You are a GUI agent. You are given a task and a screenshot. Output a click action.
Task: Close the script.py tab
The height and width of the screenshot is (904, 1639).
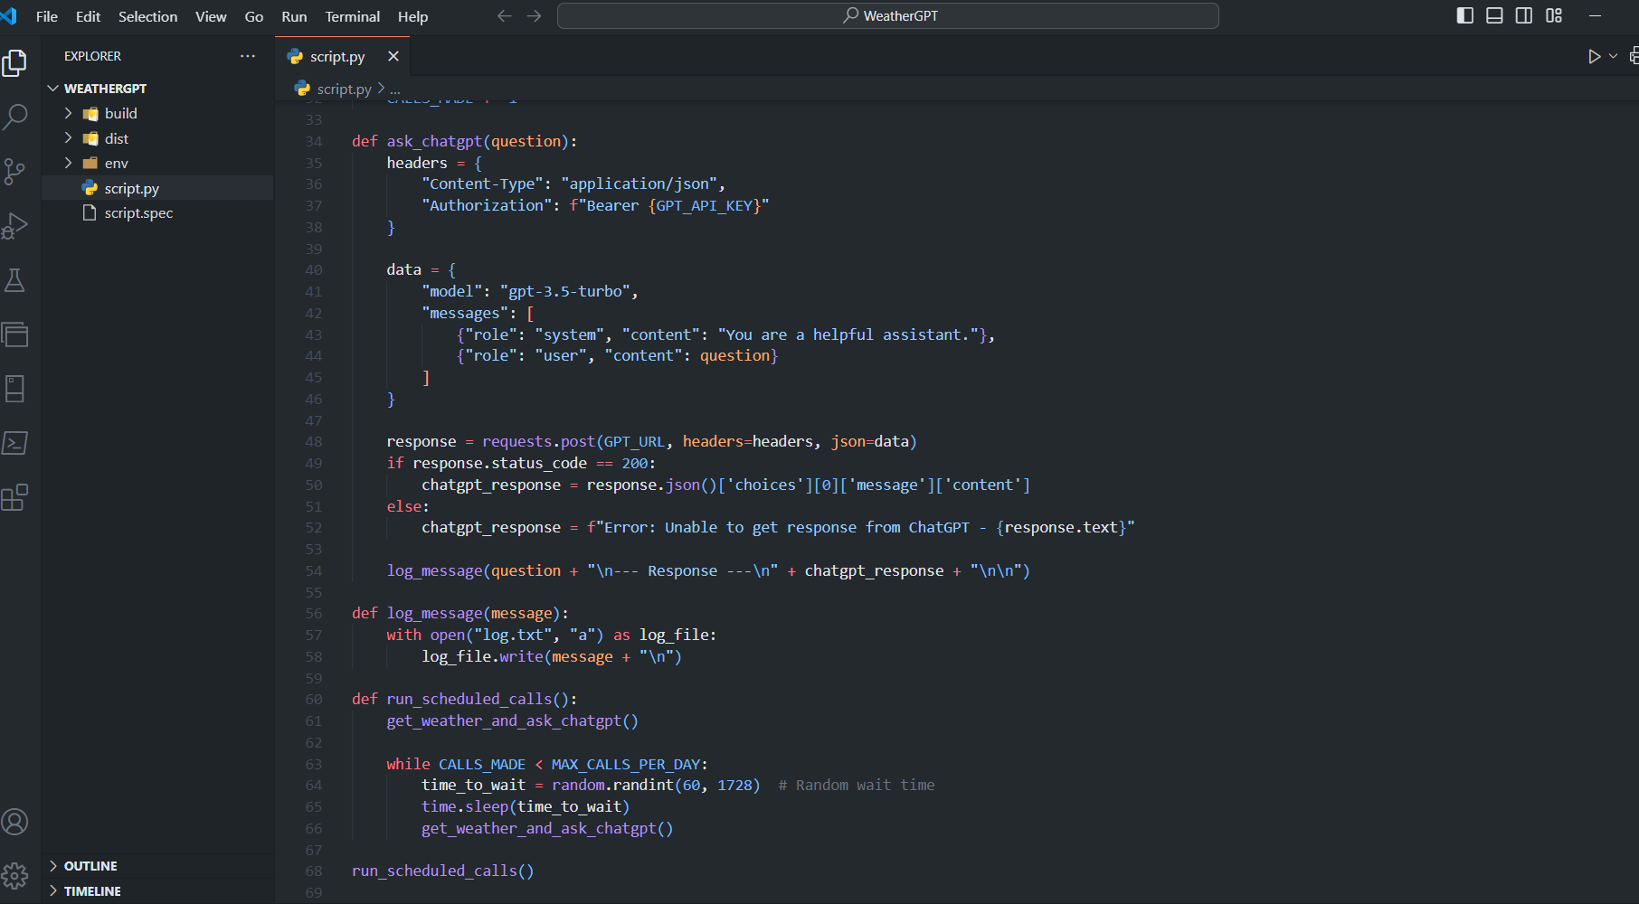coord(393,56)
